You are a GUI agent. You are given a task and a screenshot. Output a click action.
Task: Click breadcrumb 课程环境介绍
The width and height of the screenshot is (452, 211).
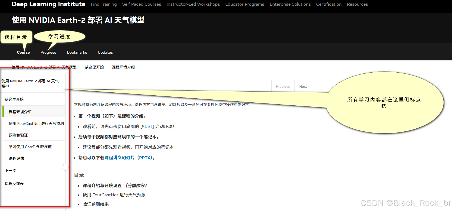[x=123, y=67]
